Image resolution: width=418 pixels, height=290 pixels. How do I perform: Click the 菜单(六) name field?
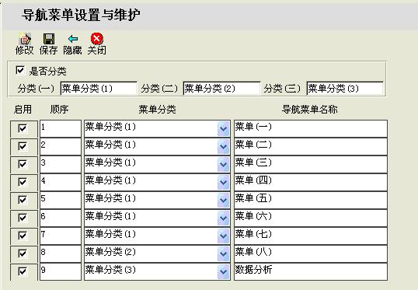coord(311,218)
